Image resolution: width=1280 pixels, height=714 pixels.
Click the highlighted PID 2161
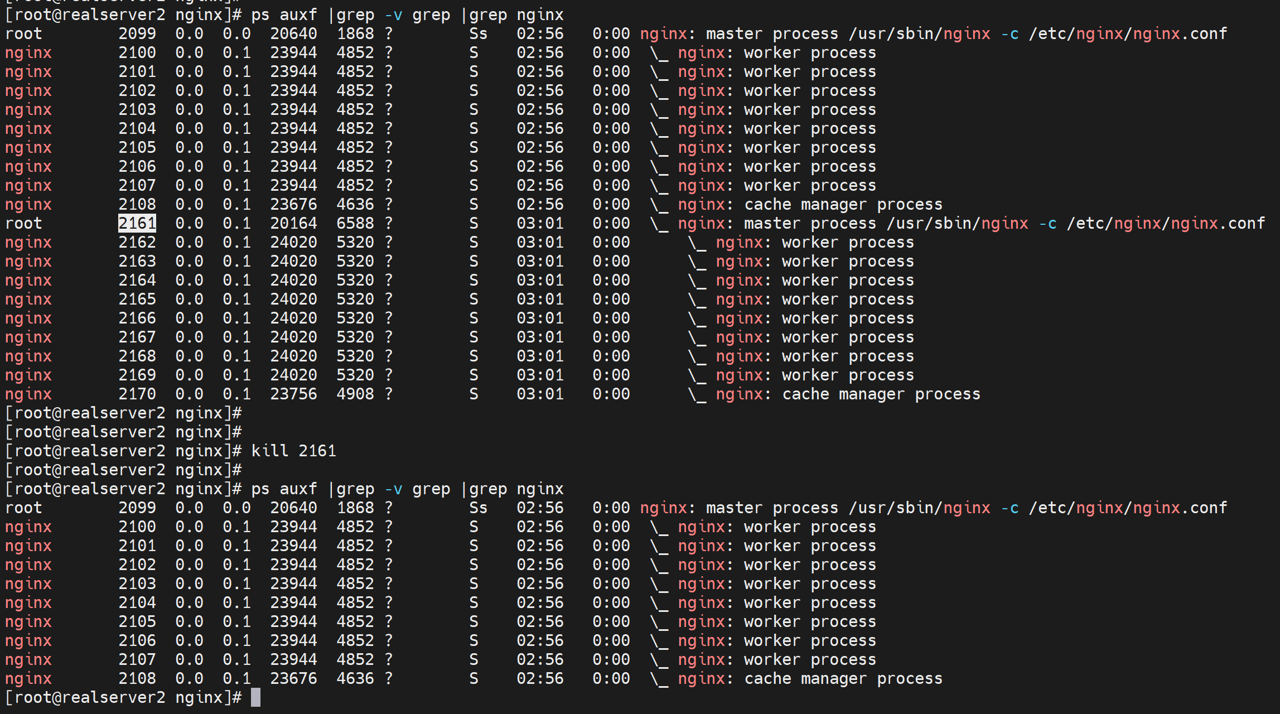pyautogui.click(x=137, y=223)
